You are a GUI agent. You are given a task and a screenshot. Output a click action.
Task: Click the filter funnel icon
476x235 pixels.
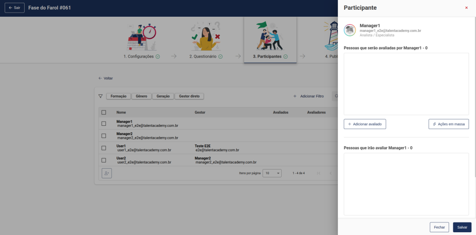tap(100, 96)
